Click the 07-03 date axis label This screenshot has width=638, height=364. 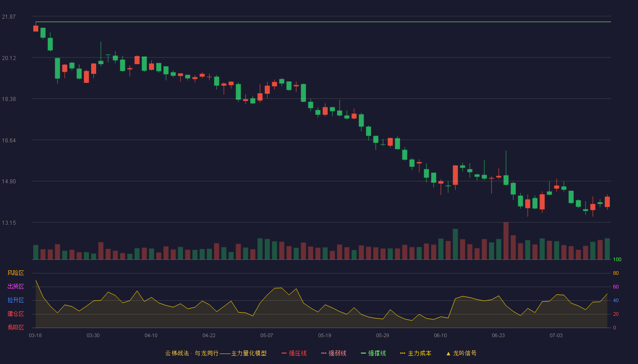[556, 335]
